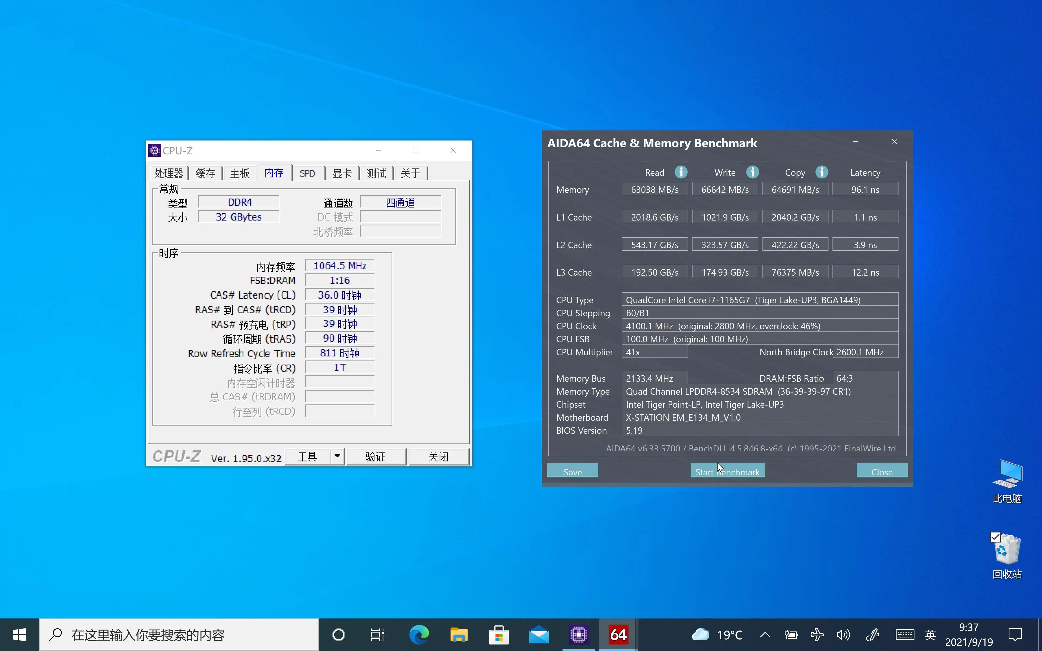Click the info icon next to Write
Viewport: 1042px width, 651px height.
pyautogui.click(x=752, y=172)
